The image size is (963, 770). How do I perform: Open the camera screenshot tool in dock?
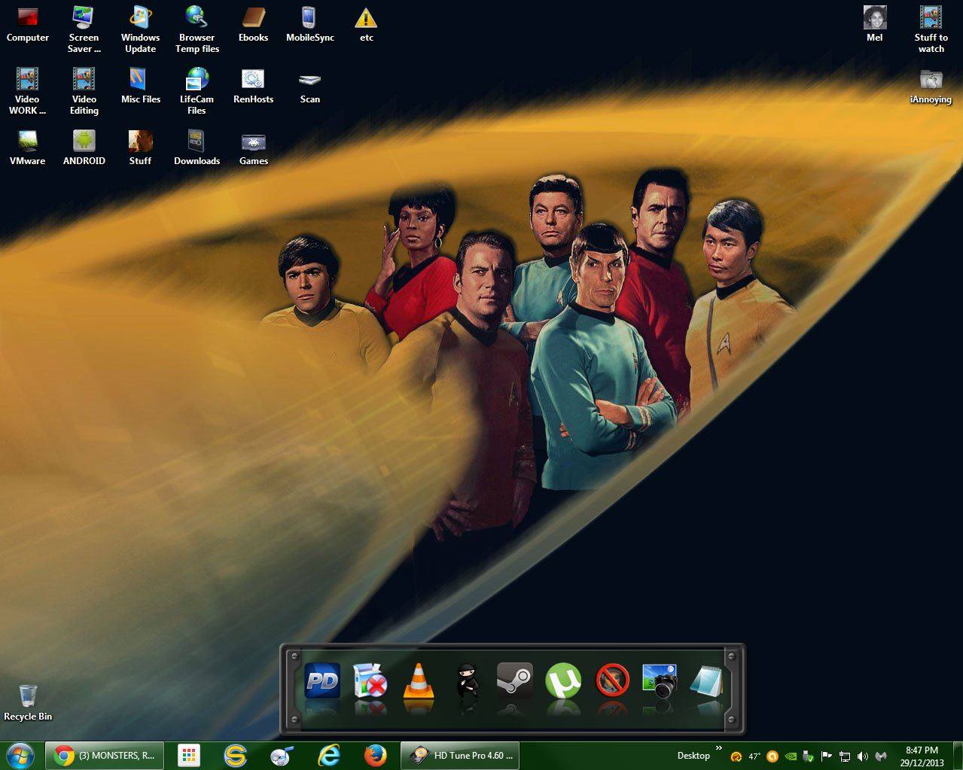coord(660,682)
